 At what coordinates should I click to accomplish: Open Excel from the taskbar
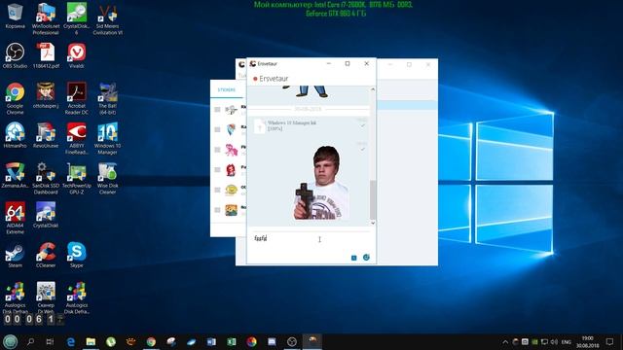coord(232,341)
